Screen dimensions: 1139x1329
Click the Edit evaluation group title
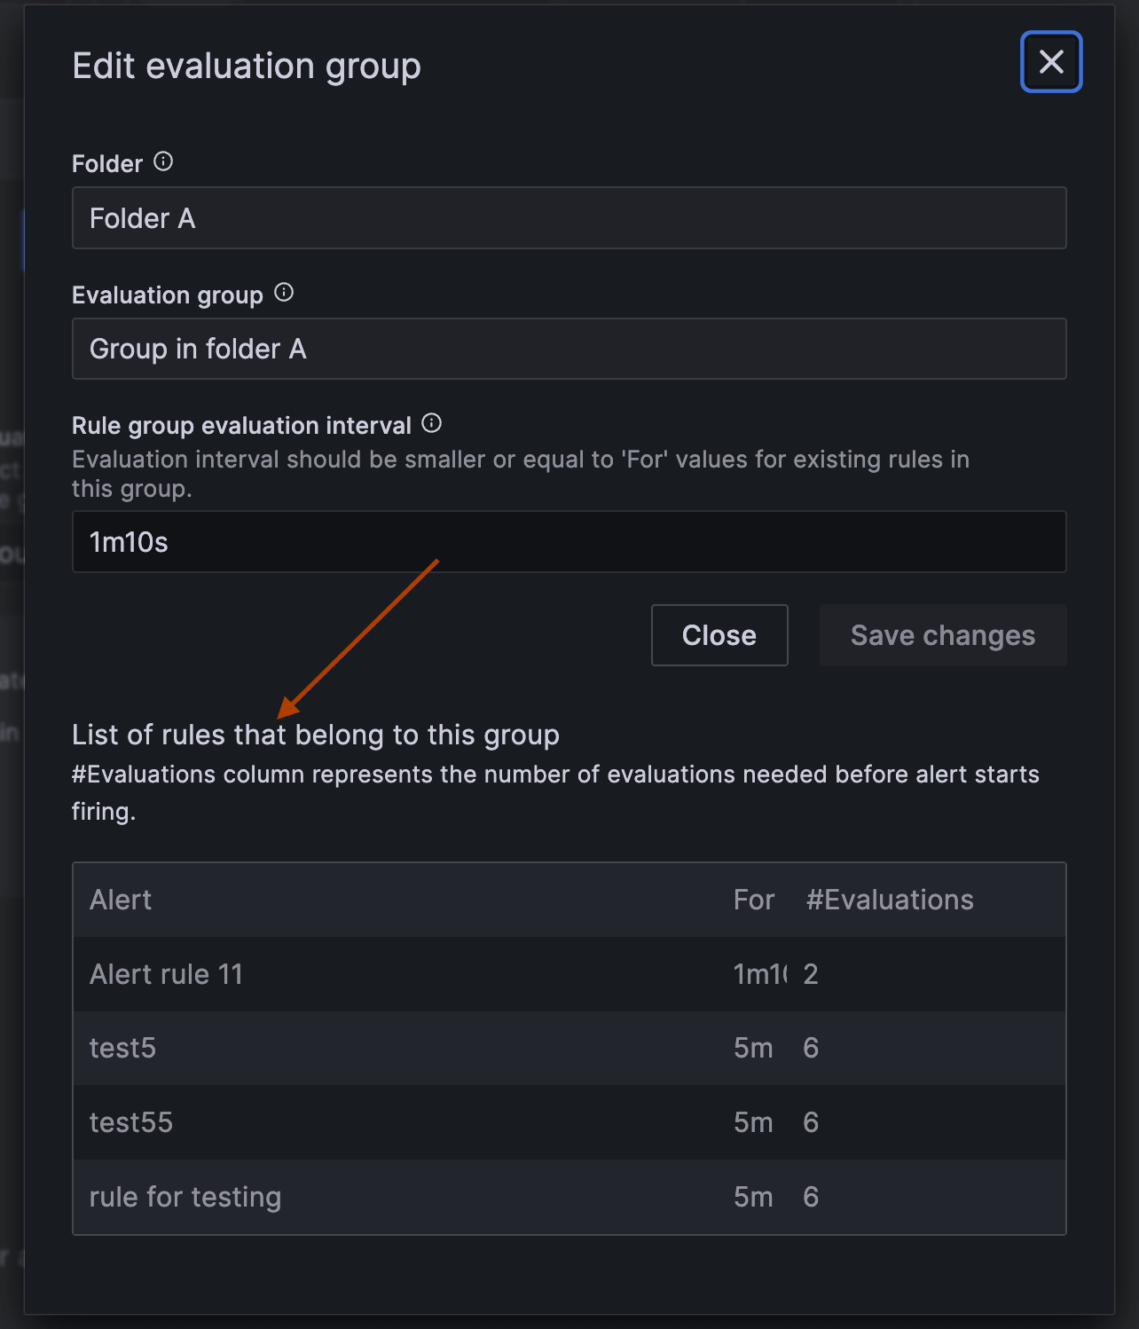(x=247, y=67)
